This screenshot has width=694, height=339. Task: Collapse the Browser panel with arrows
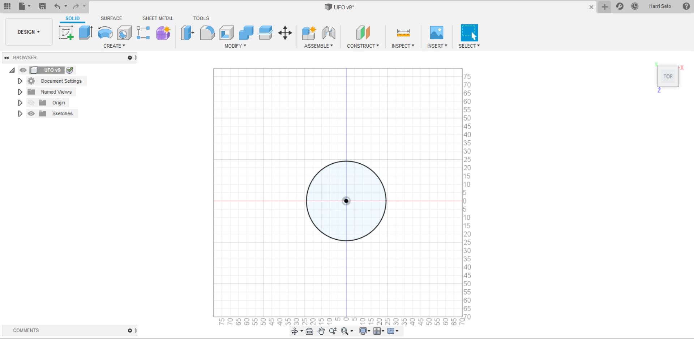[x=7, y=57]
